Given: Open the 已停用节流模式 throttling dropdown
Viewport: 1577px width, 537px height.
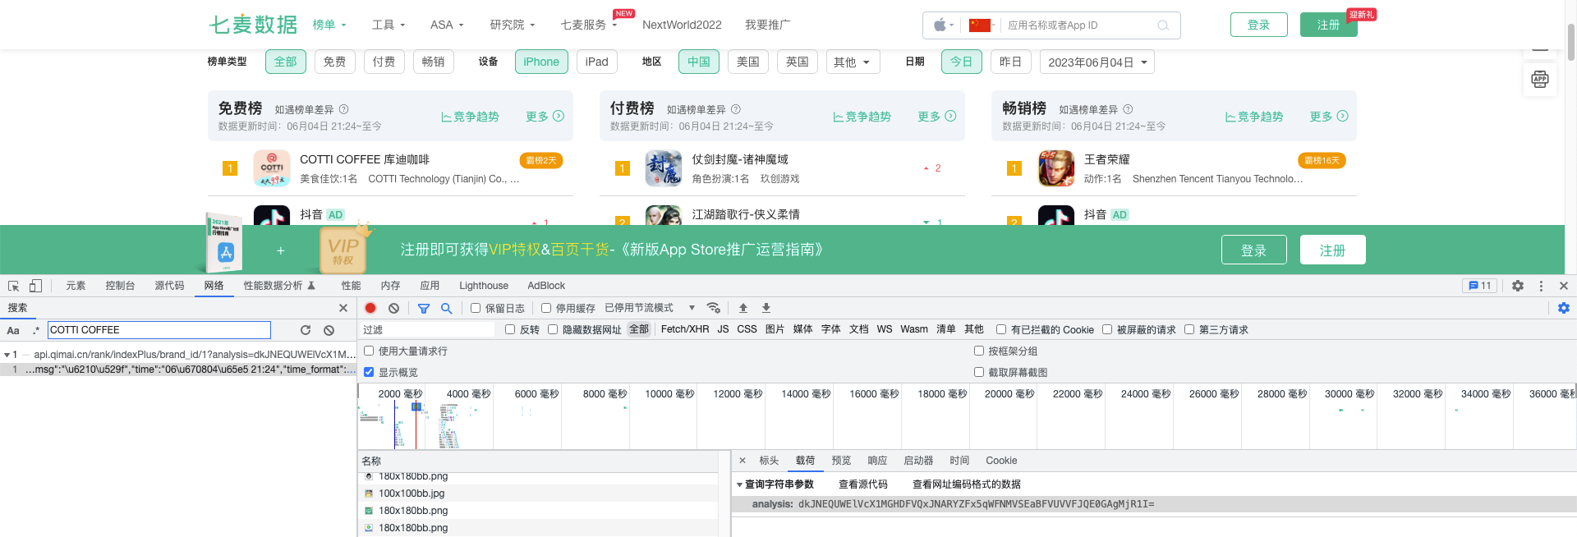Looking at the screenshot, I should [x=650, y=308].
